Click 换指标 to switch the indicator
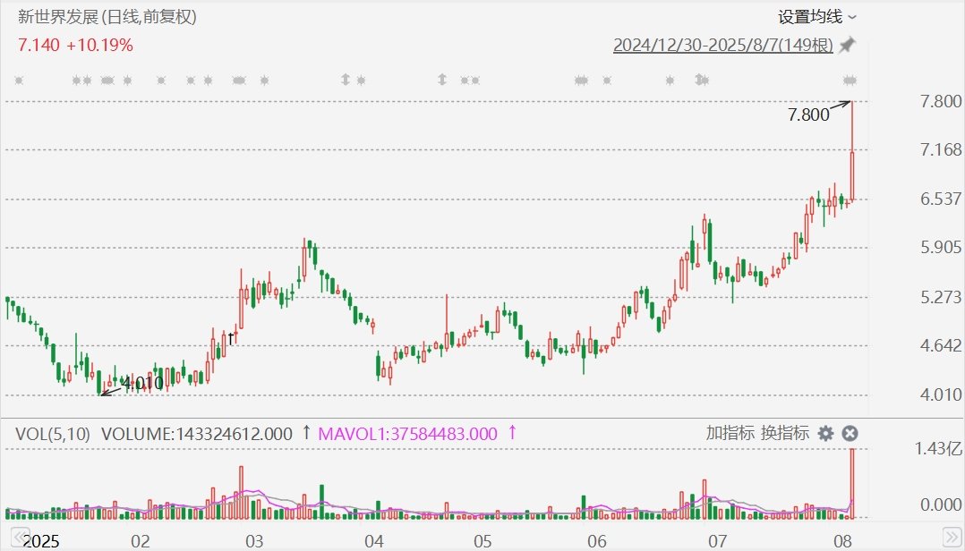 (x=785, y=433)
